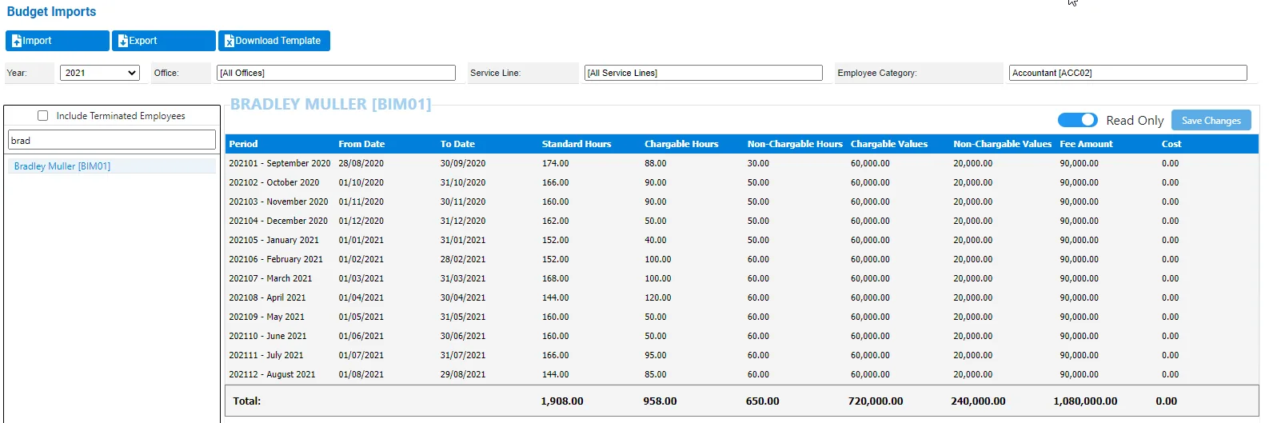Click the Cost column header
The width and height of the screenshot is (1269, 423).
1171,144
